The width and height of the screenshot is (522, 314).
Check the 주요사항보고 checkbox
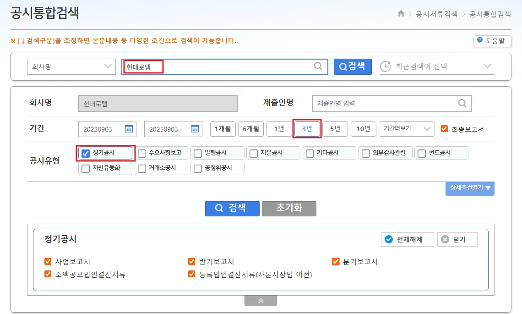pos(142,154)
